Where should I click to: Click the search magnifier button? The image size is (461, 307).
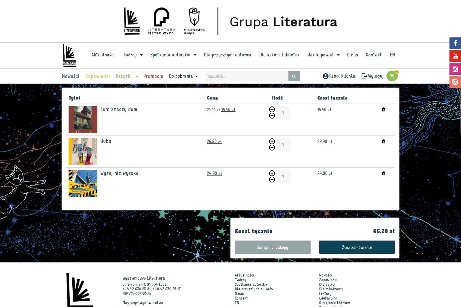[x=294, y=76]
